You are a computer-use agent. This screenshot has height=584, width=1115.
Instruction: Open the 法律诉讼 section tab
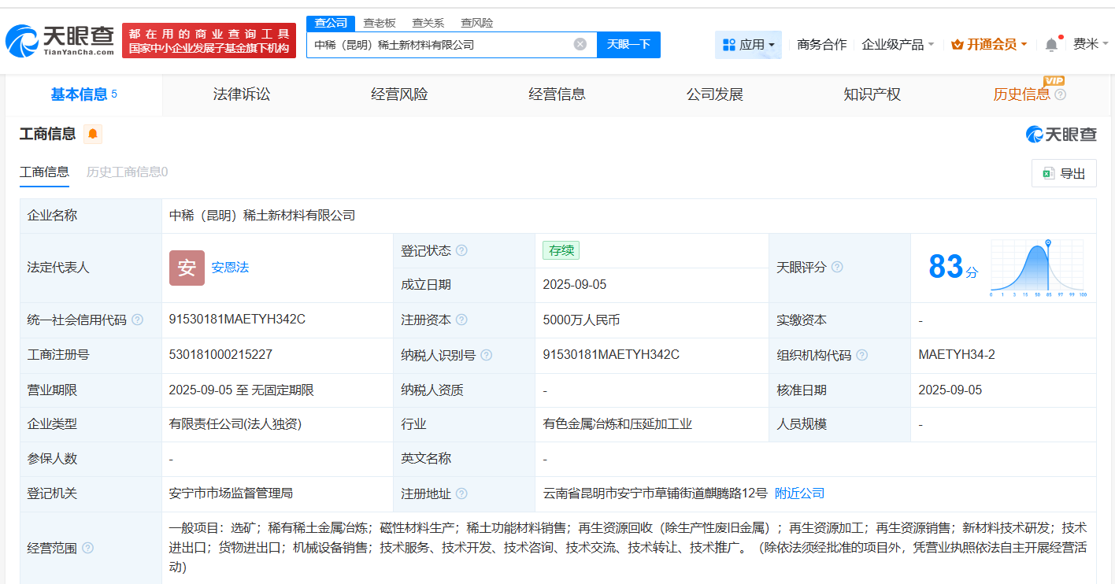pos(241,94)
